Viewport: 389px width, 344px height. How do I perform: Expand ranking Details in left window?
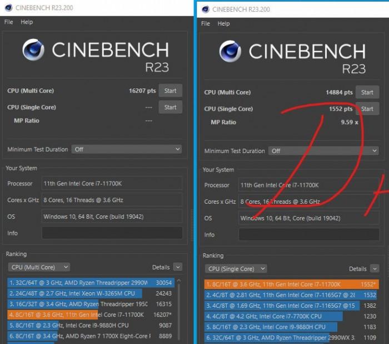point(178,267)
